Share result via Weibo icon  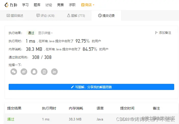click(x=24, y=72)
